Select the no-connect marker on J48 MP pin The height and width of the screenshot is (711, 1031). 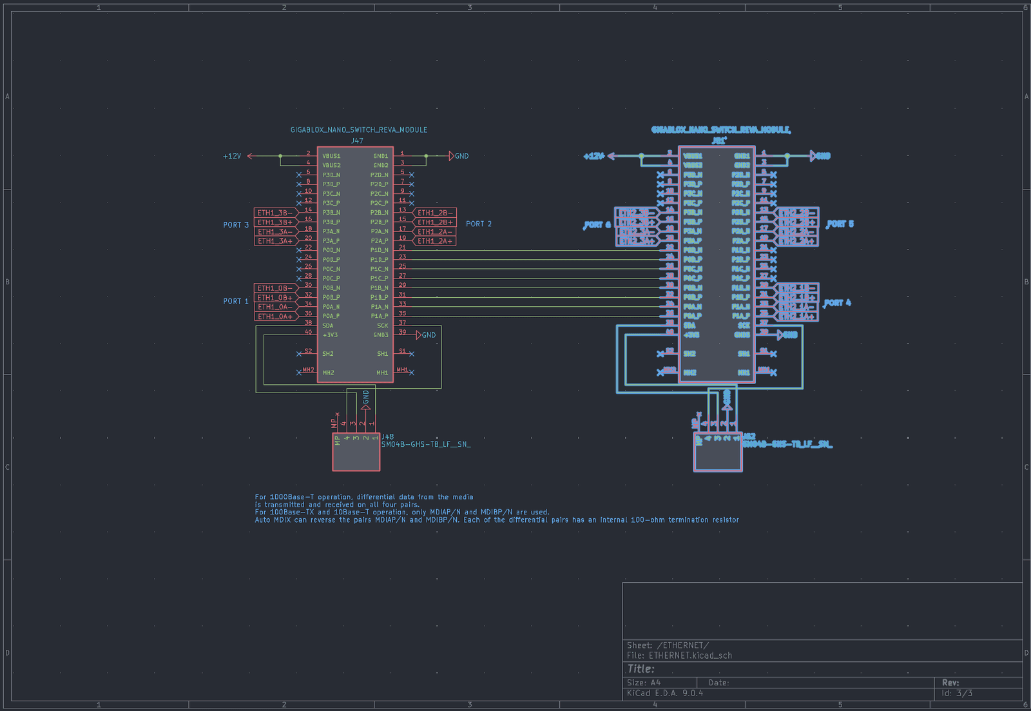337,414
